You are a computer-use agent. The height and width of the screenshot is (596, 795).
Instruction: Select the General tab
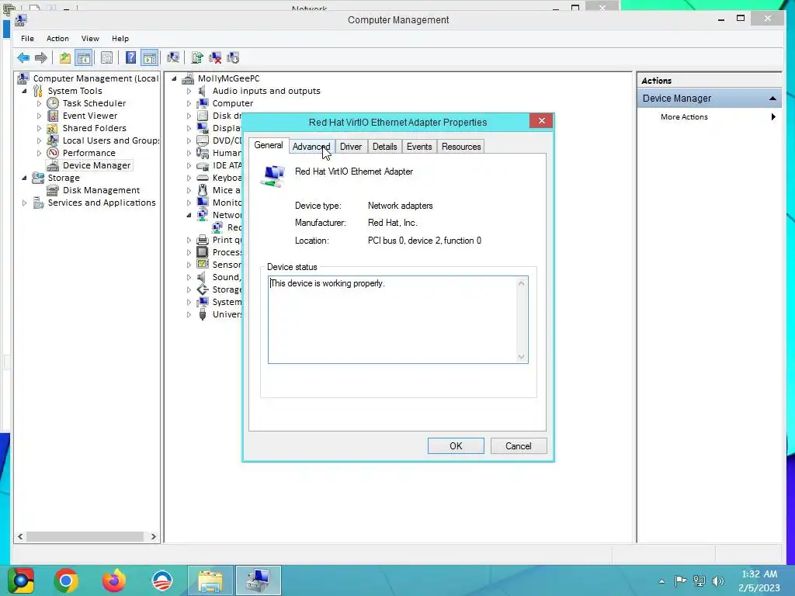(x=268, y=145)
